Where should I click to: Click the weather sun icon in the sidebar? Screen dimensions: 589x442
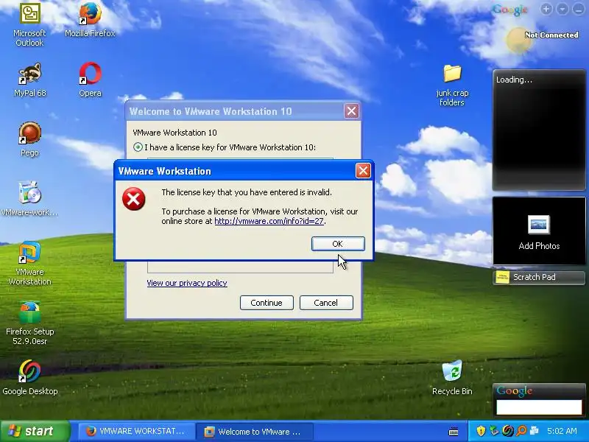519,41
